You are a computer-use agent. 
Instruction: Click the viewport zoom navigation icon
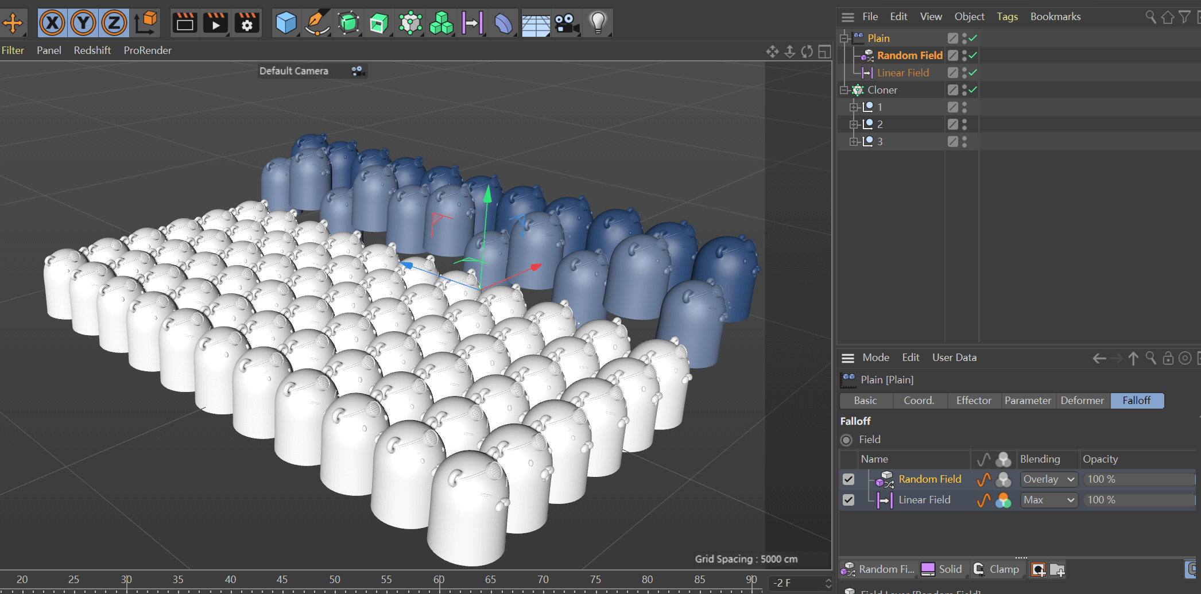pyautogui.click(x=790, y=52)
